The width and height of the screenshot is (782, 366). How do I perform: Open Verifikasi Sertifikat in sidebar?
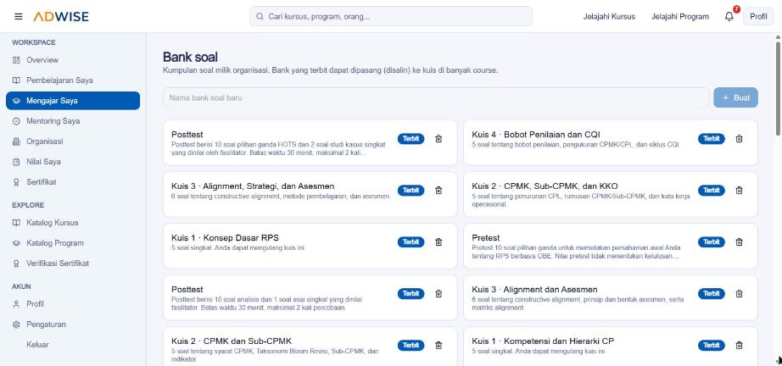point(73,263)
